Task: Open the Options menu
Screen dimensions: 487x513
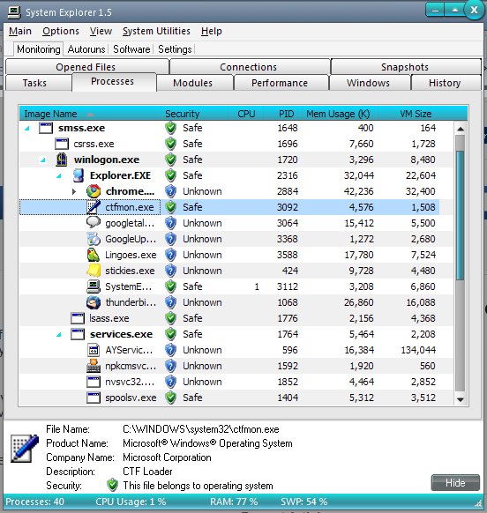Action: (x=61, y=31)
